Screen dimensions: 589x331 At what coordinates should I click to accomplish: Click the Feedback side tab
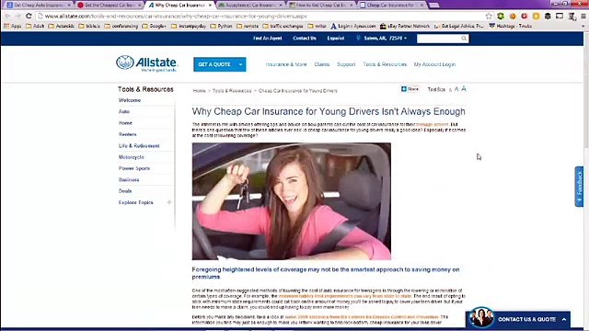pos(579,187)
